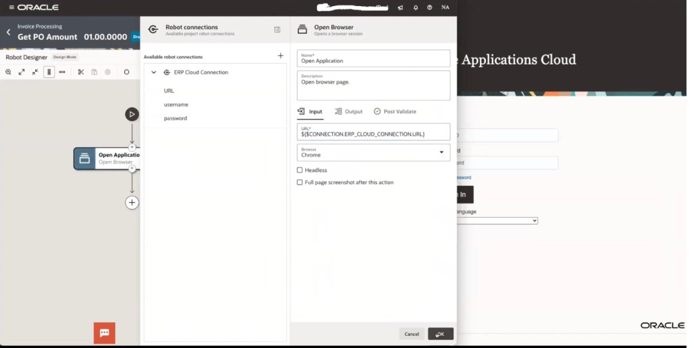This screenshot has width=694, height=348.
Task: Click the OK button
Action: (441, 334)
